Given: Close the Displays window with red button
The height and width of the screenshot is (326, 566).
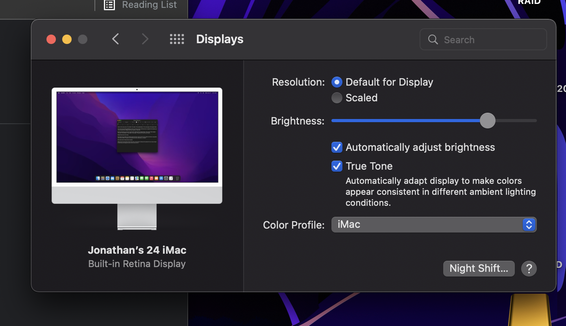Looking at the screenshot, I should [51, 39].
